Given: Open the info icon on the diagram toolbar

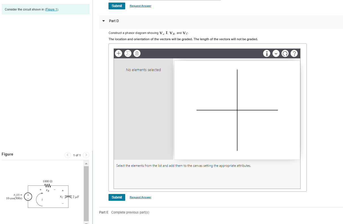Looking at the screenshot, I should [x=267, y=53].
